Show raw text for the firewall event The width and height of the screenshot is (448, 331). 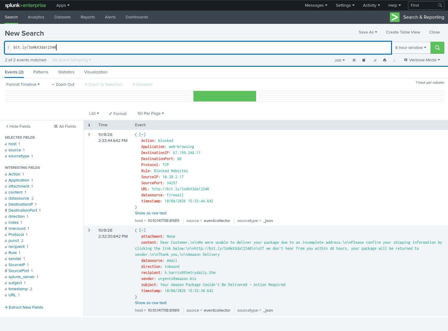click(151, 213)
